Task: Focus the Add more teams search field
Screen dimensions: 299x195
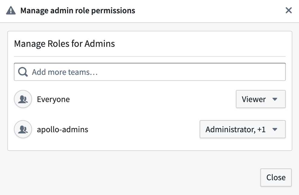Action: click(150, 72)
